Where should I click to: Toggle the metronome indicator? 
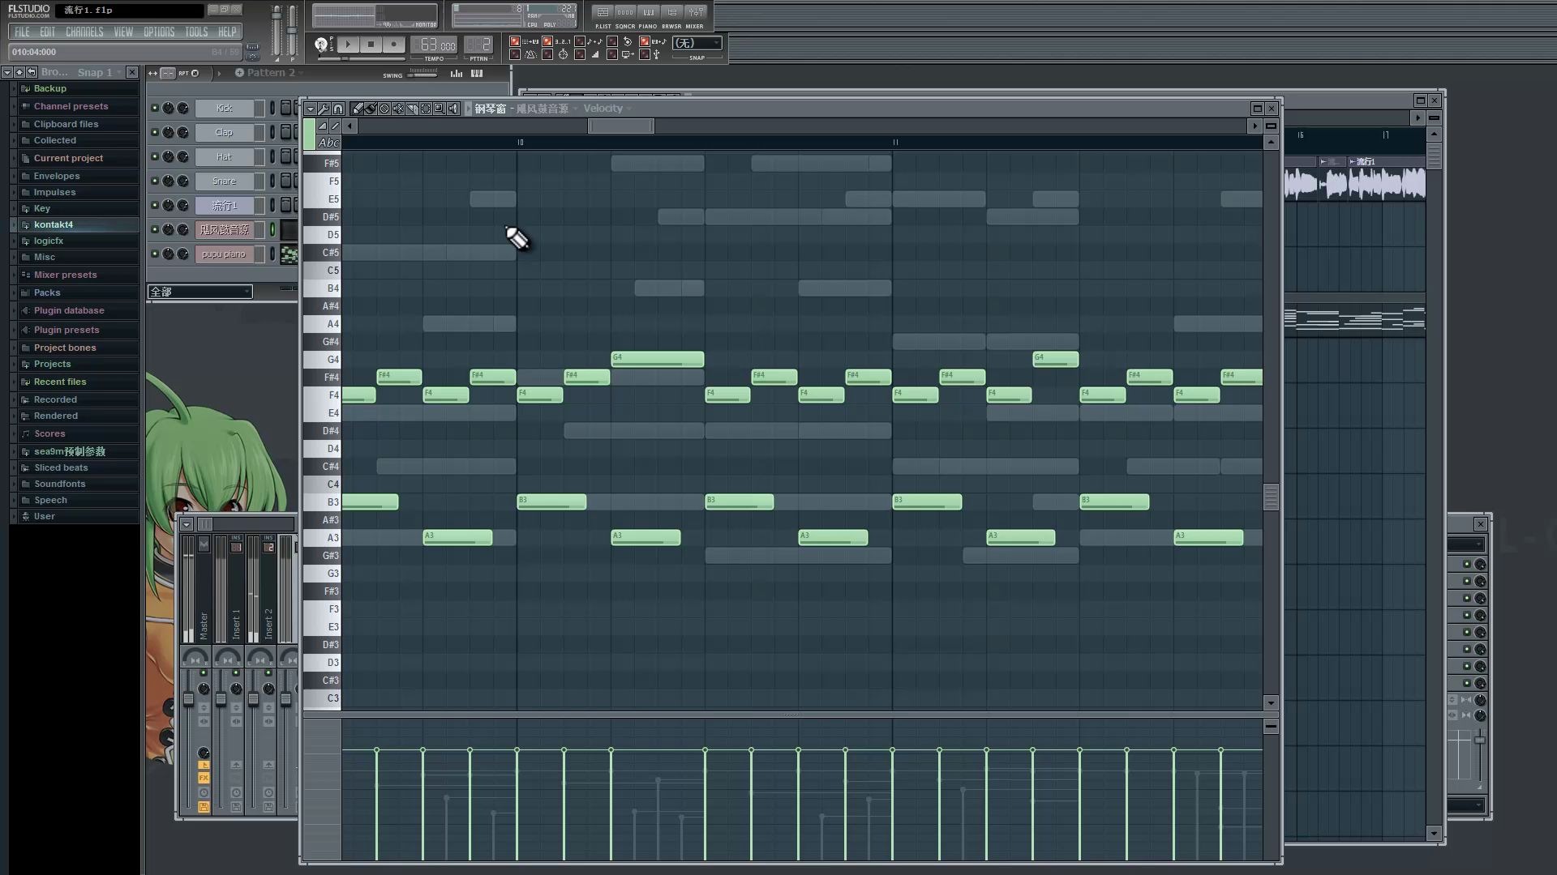click(x=515, y=54)
